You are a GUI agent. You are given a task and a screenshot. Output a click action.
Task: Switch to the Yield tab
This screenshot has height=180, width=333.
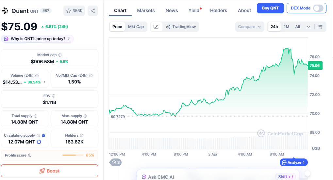194,10
